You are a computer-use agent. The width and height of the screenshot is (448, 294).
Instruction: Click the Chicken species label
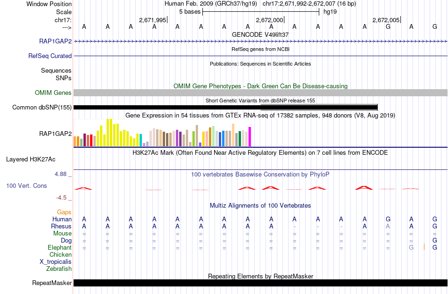60,254
